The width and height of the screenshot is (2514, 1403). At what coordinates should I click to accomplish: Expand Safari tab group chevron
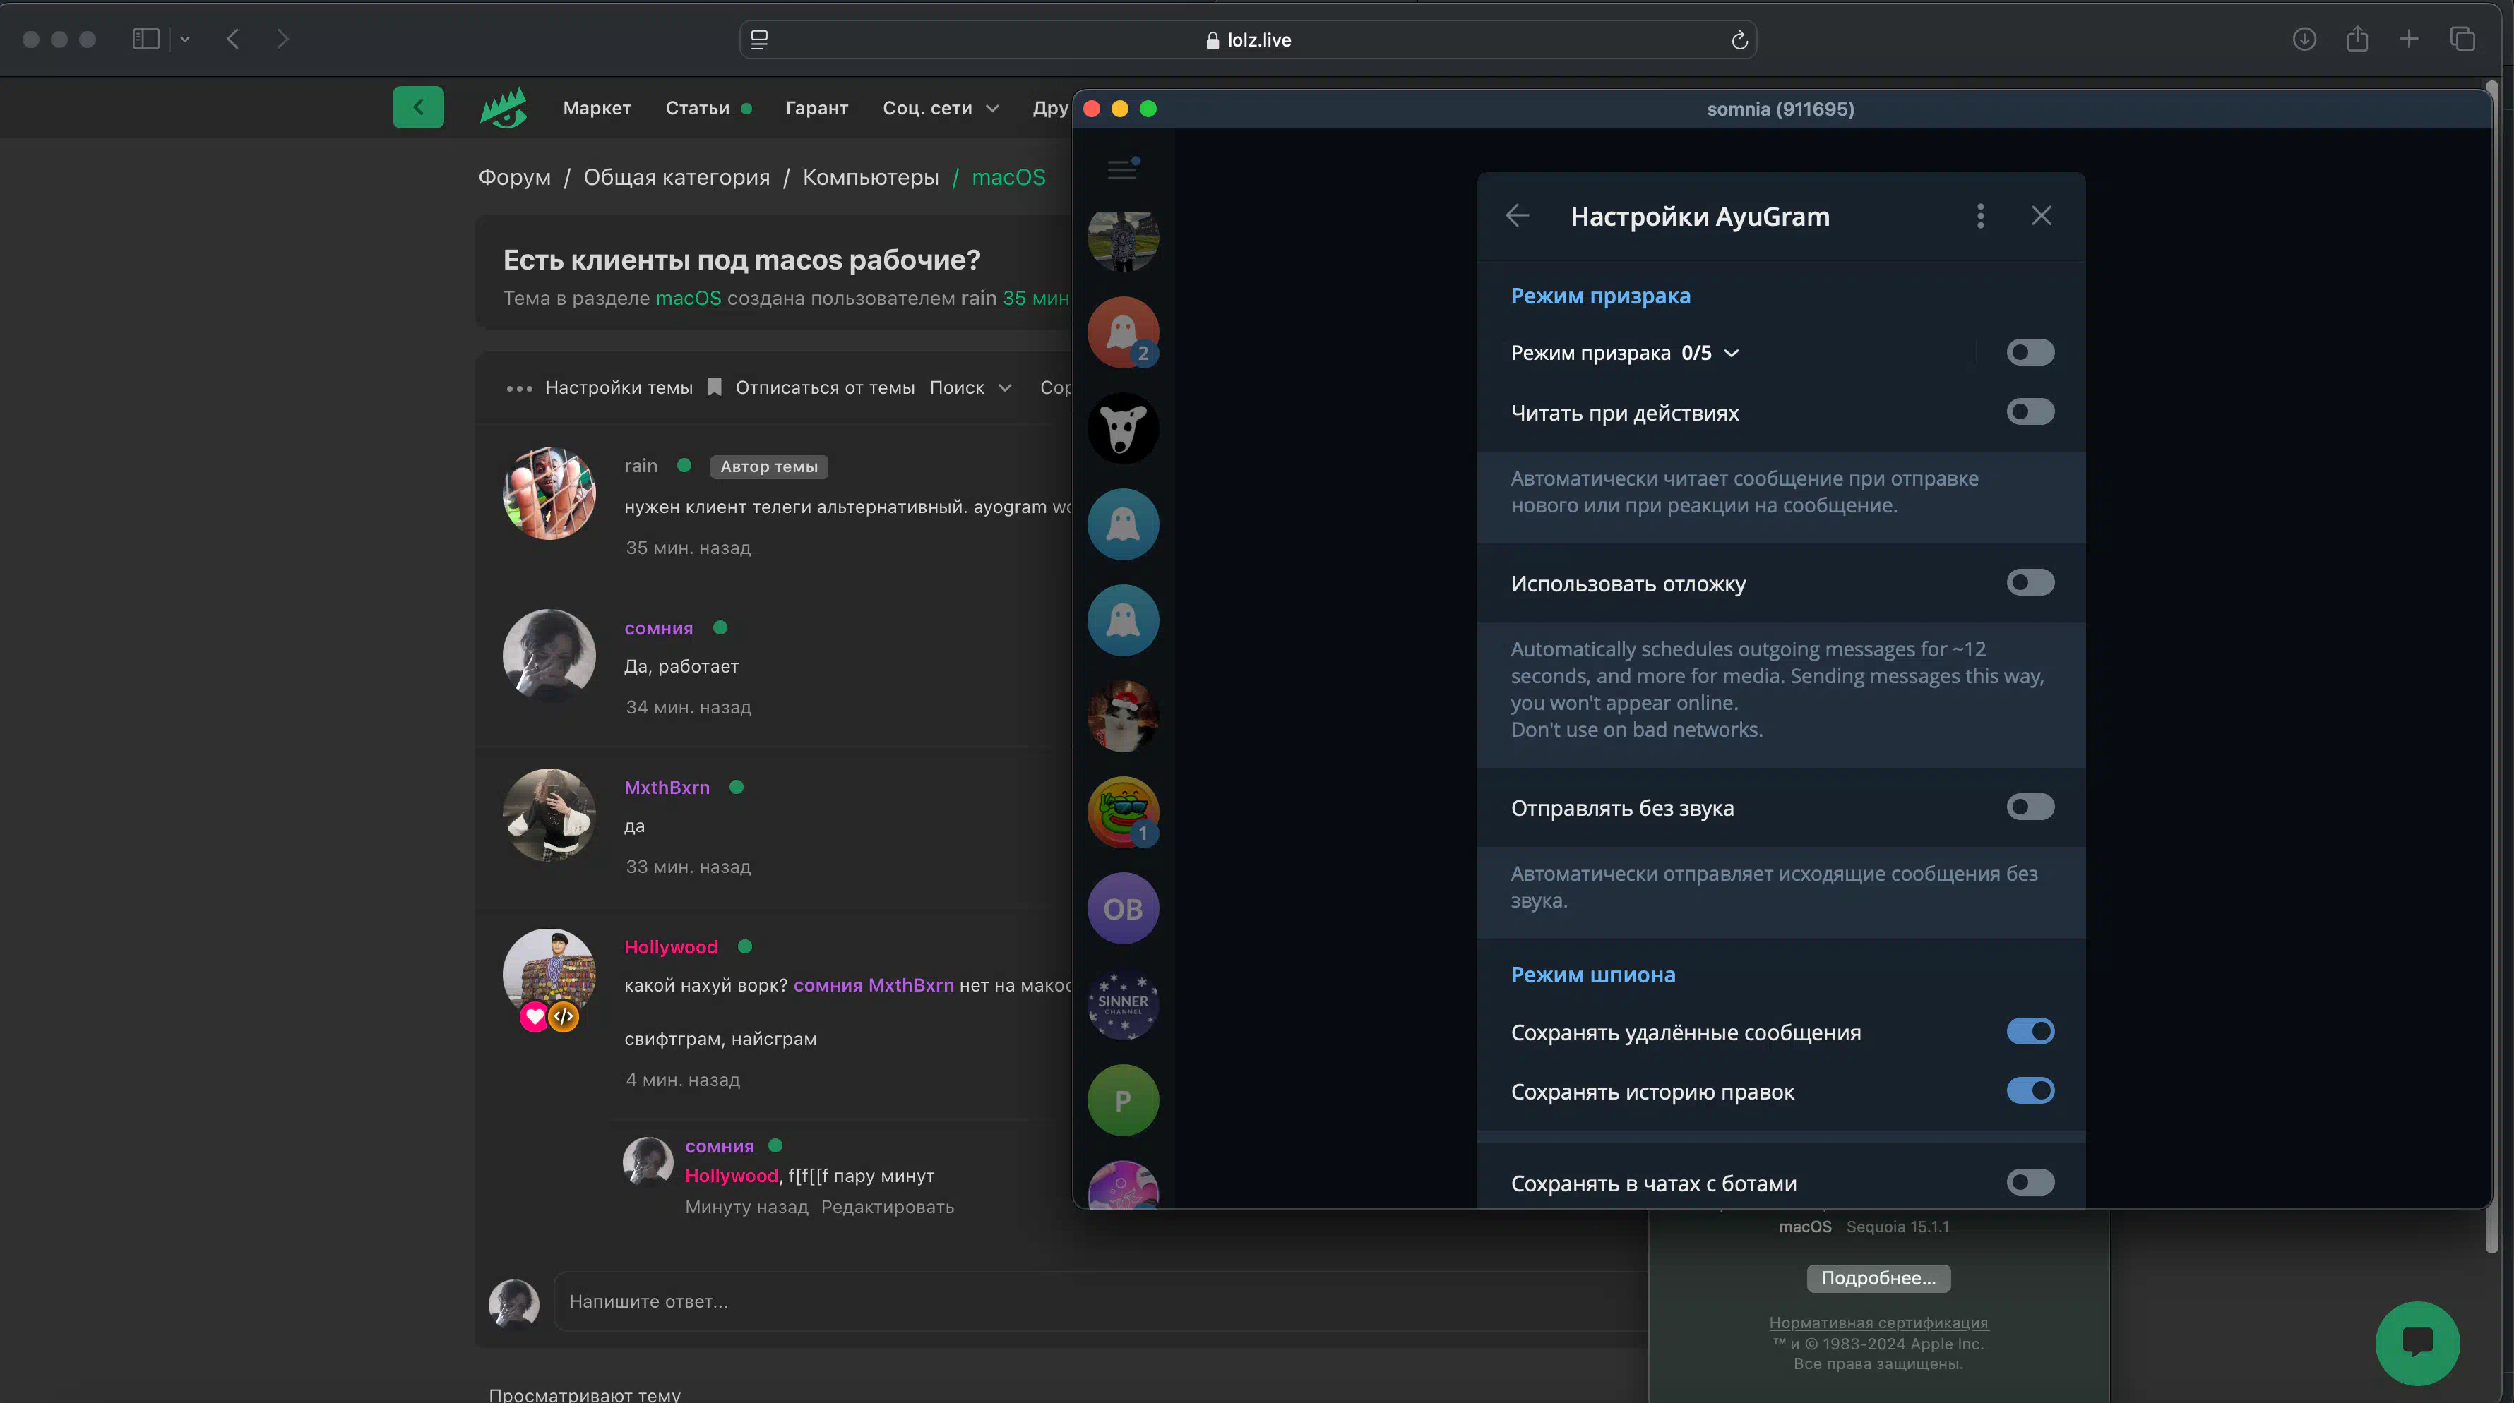coord(184,39)
